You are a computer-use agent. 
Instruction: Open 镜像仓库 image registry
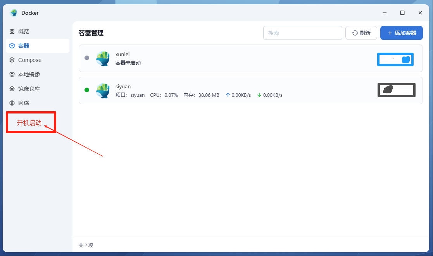[x=37, y=89]
